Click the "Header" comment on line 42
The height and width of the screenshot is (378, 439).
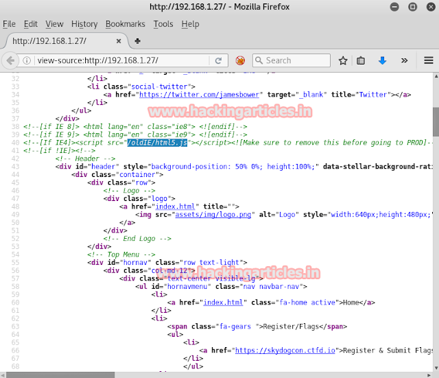pyautogui.click(x=85, y=158)
